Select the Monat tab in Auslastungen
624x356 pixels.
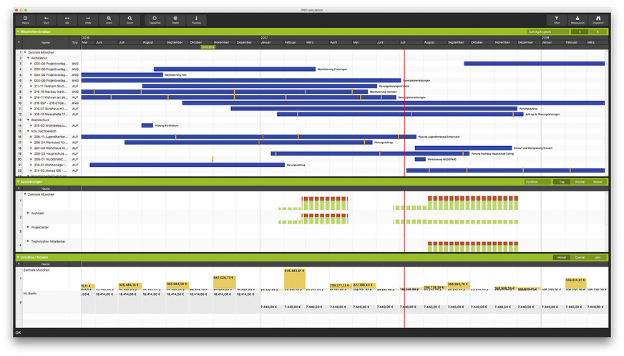click(x=598, y=182)
